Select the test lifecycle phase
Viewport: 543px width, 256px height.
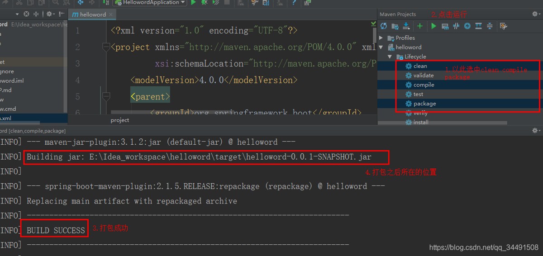418,94
